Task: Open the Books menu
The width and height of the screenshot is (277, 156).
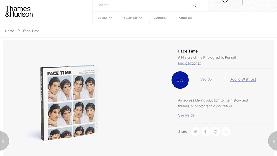Action: coord(102,18)
